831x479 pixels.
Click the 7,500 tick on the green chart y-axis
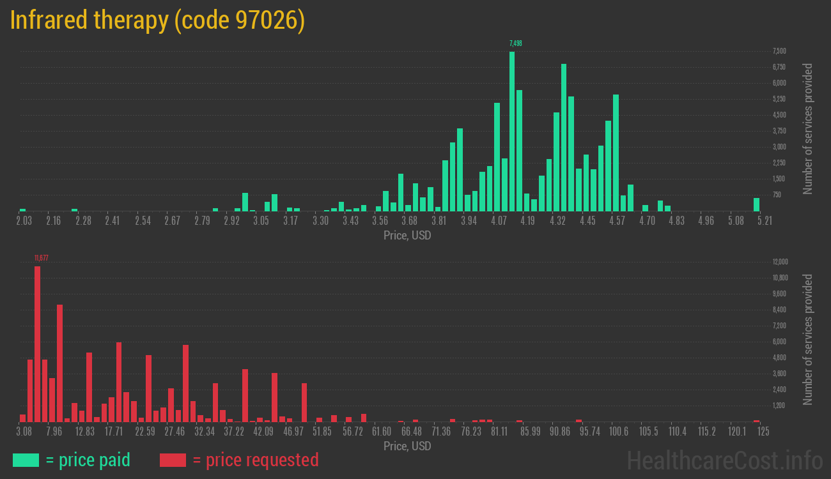[779, 51]
